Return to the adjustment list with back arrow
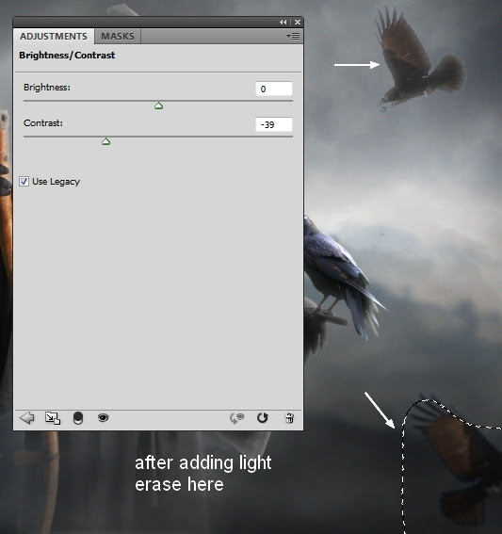This screenshot has width=502, height=534. coord(26,418)
